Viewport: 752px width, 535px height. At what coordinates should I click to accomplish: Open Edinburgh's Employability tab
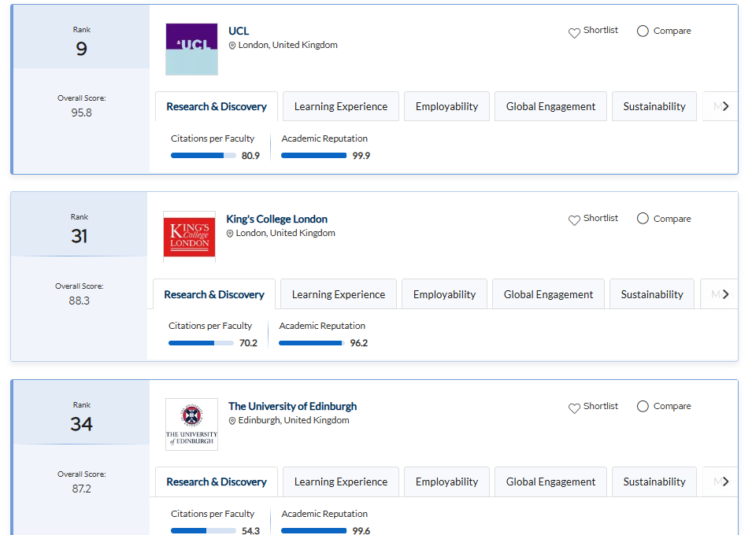(447, 481)
